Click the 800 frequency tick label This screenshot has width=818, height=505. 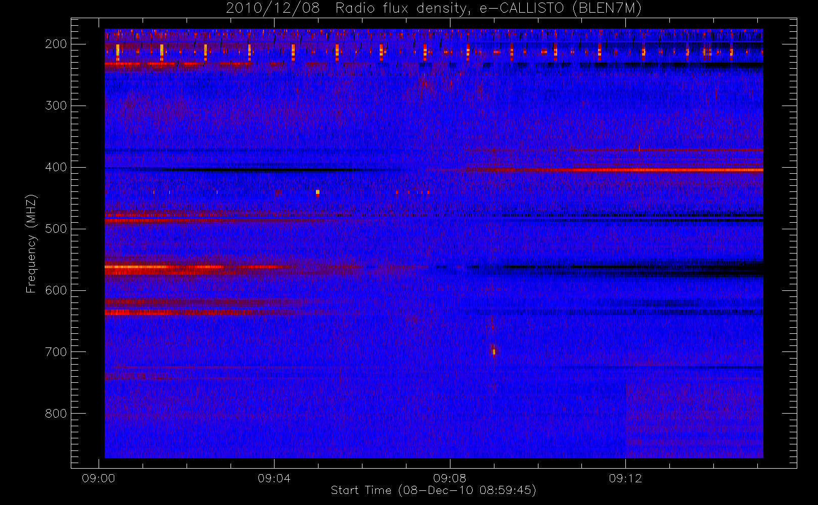(x=56, y=414)
